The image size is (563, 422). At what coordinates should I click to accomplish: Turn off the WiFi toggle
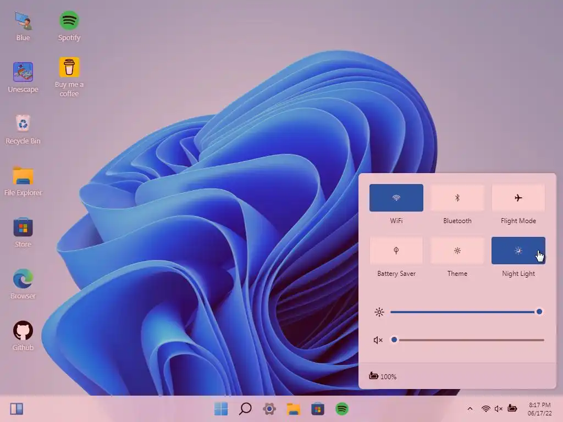[396, 198]
